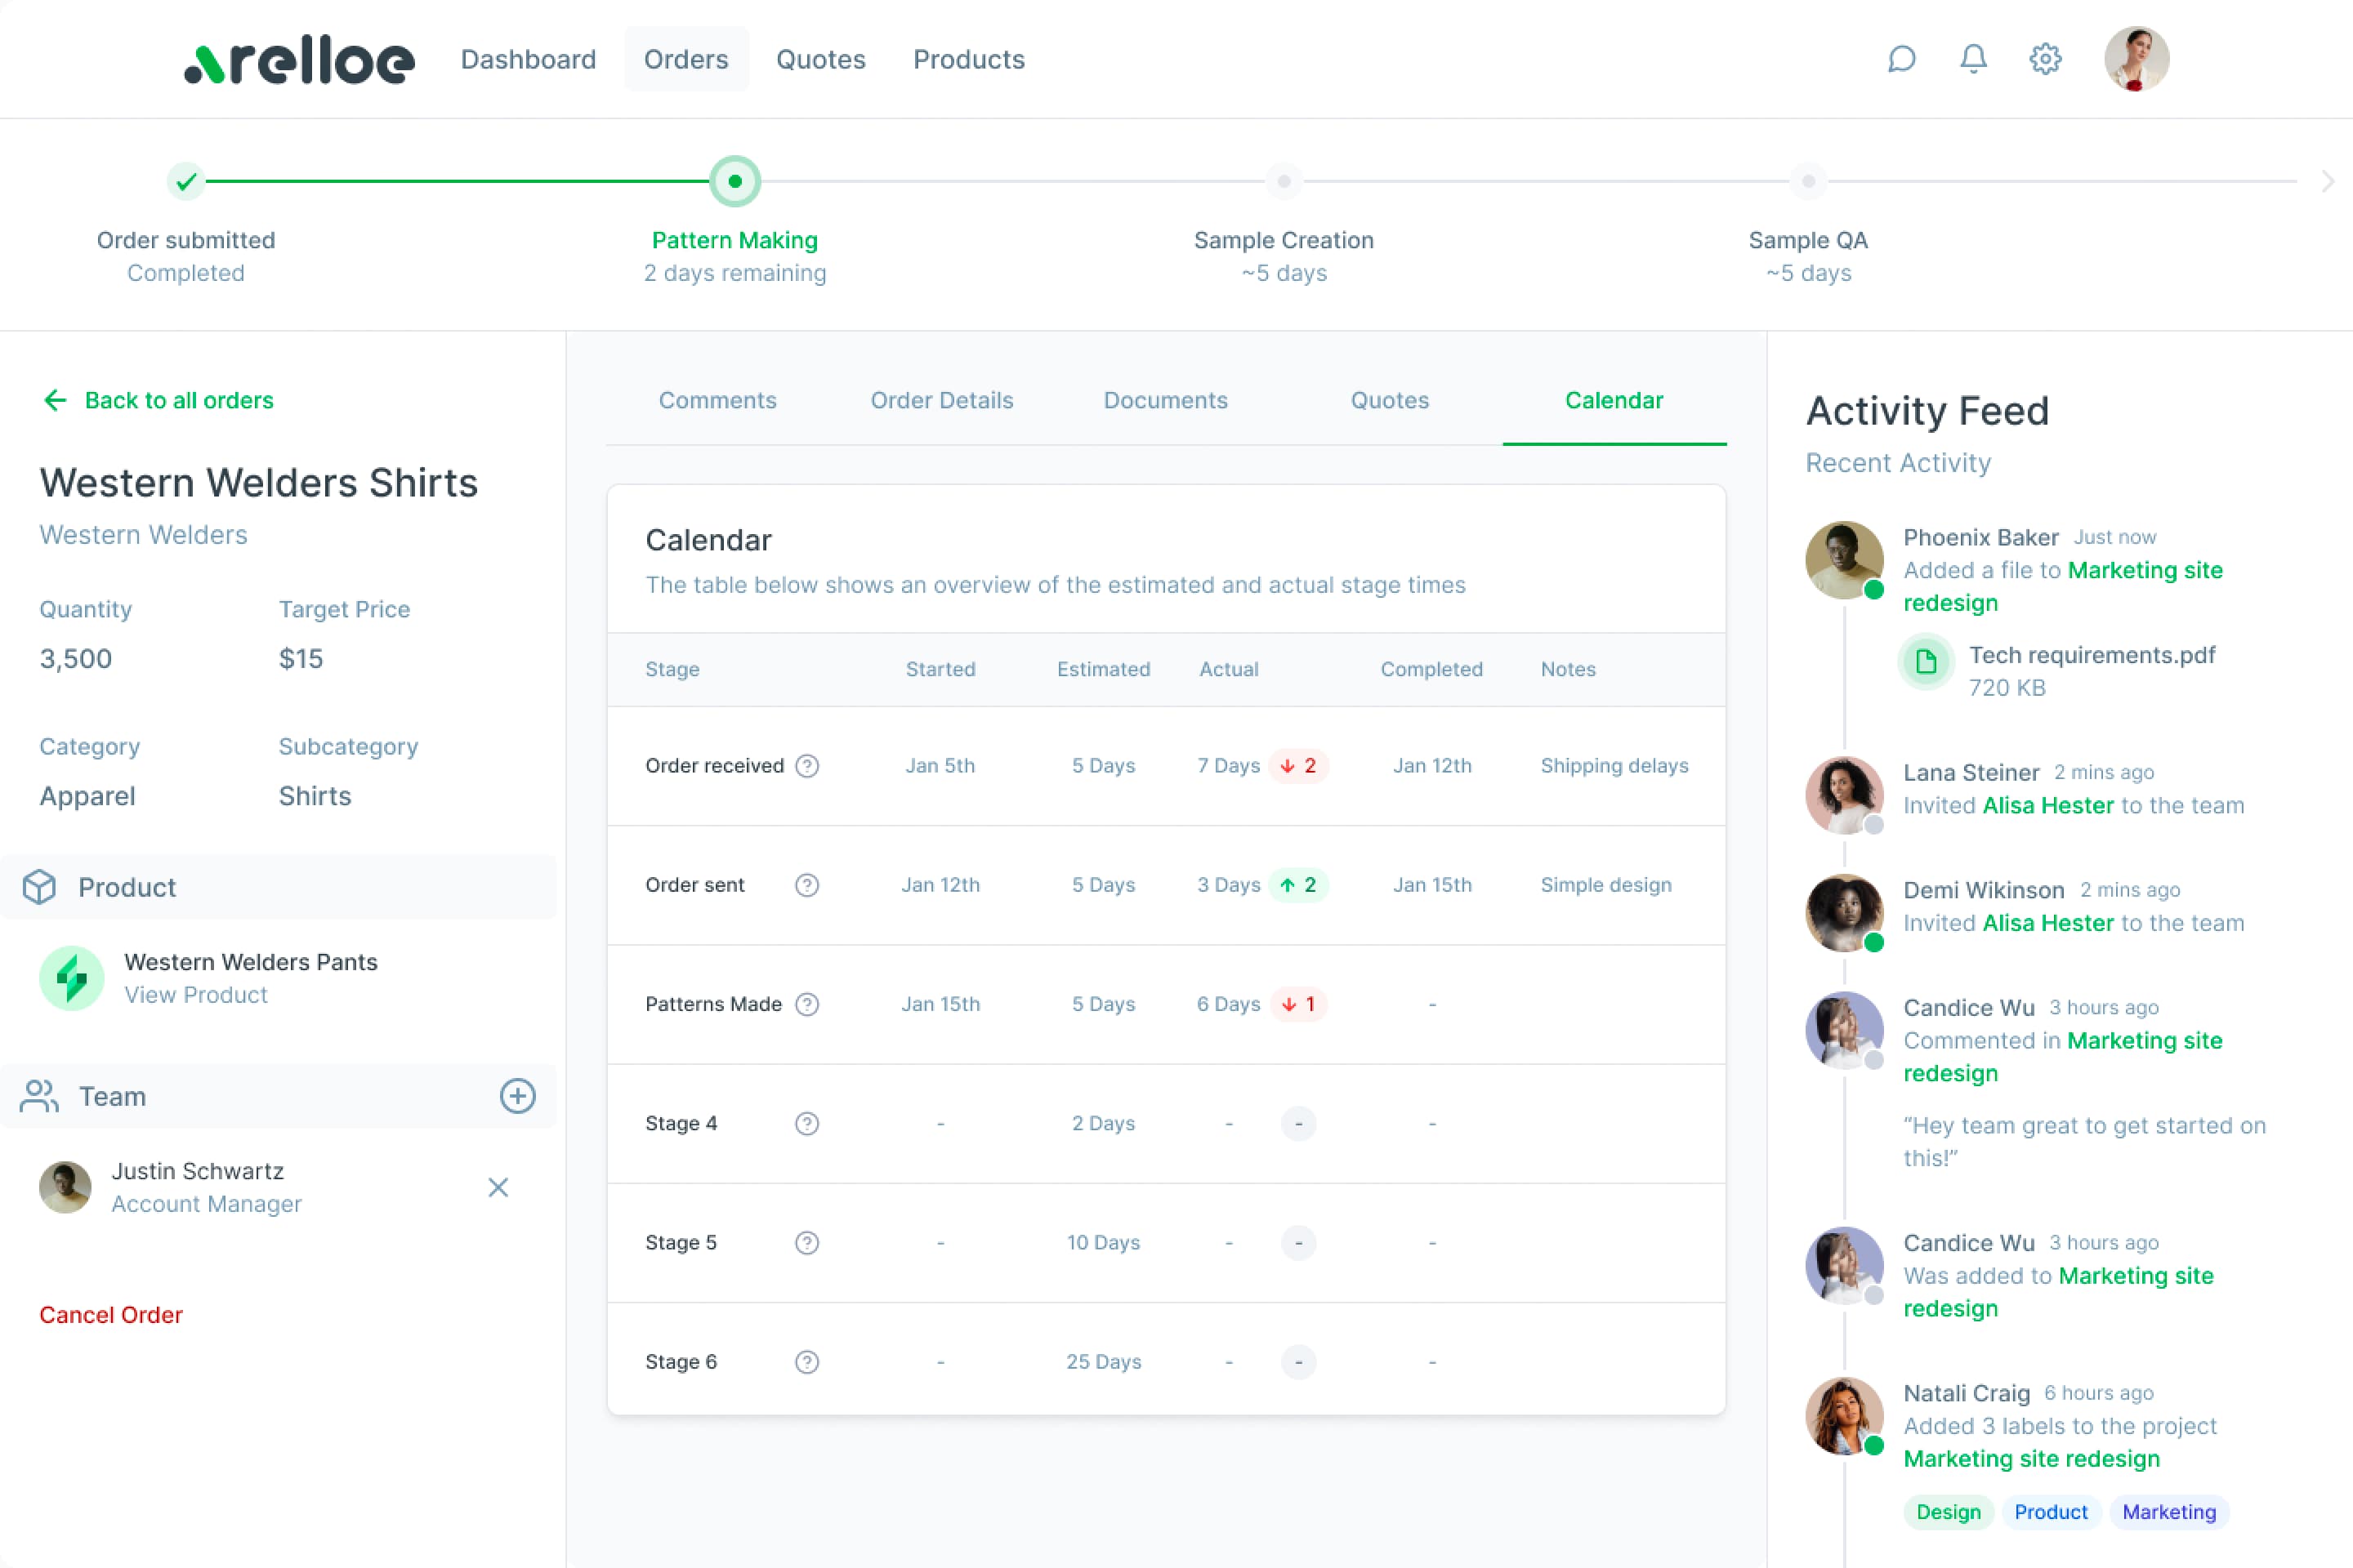Image resolution: width=2353 pixels, height=1568 pixels.
Task: Remove Justin Schwartz from team
Action: point(498,1187)
